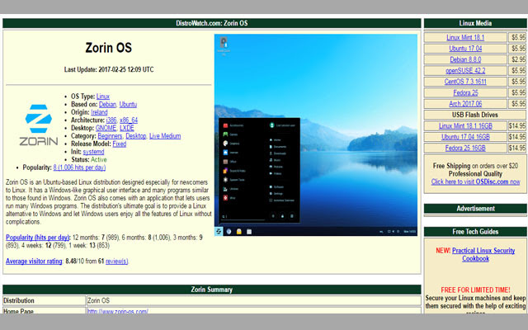Screen dimensions: 528x330
Task: Click the Zorin OS value in Distribution row
Action: coord(98,300)
